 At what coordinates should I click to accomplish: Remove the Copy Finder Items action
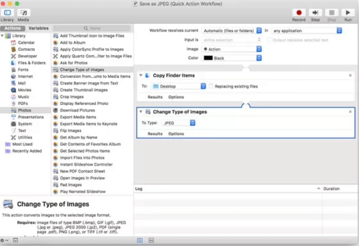[350, 75]
